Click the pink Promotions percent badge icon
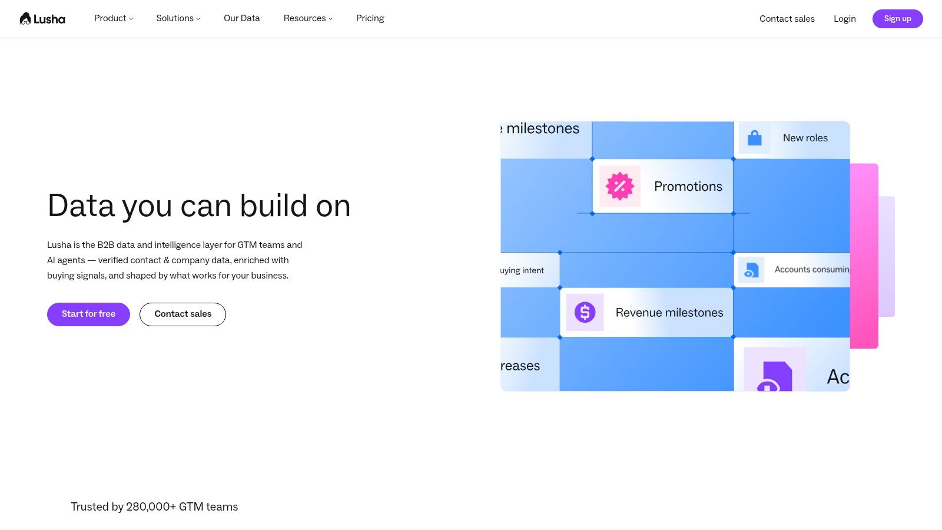 click(x=620, y=186)
